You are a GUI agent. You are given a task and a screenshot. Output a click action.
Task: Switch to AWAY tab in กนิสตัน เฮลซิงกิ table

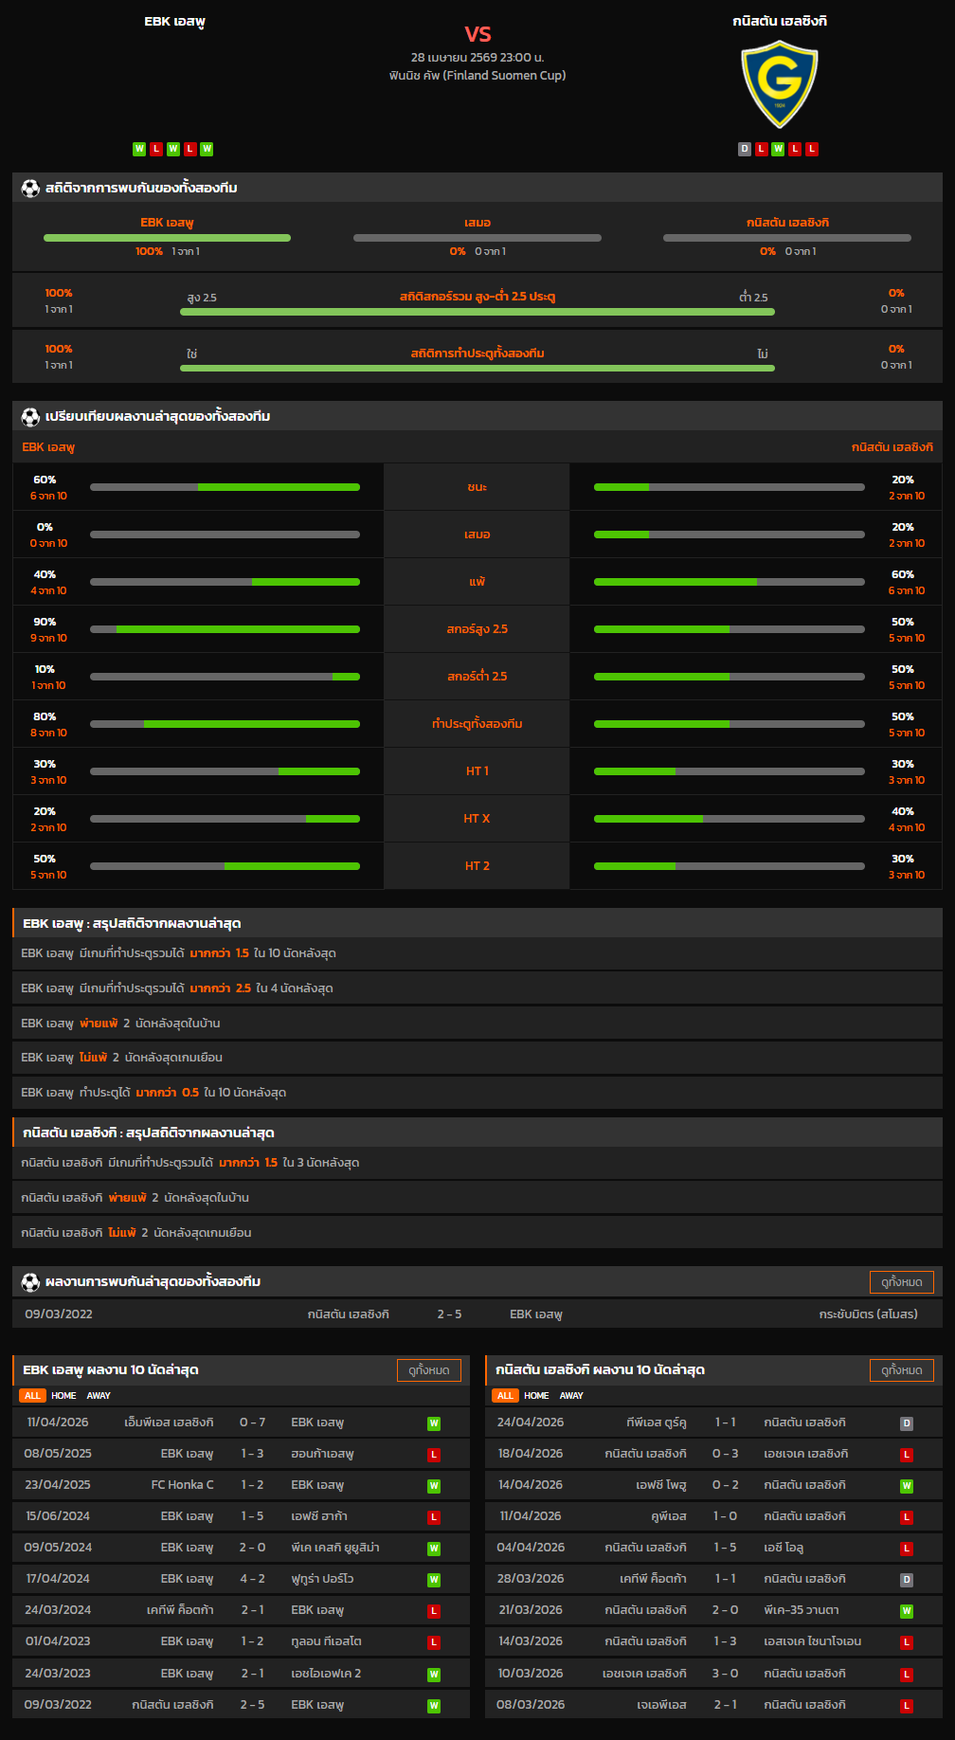(x=571, y=1396)
